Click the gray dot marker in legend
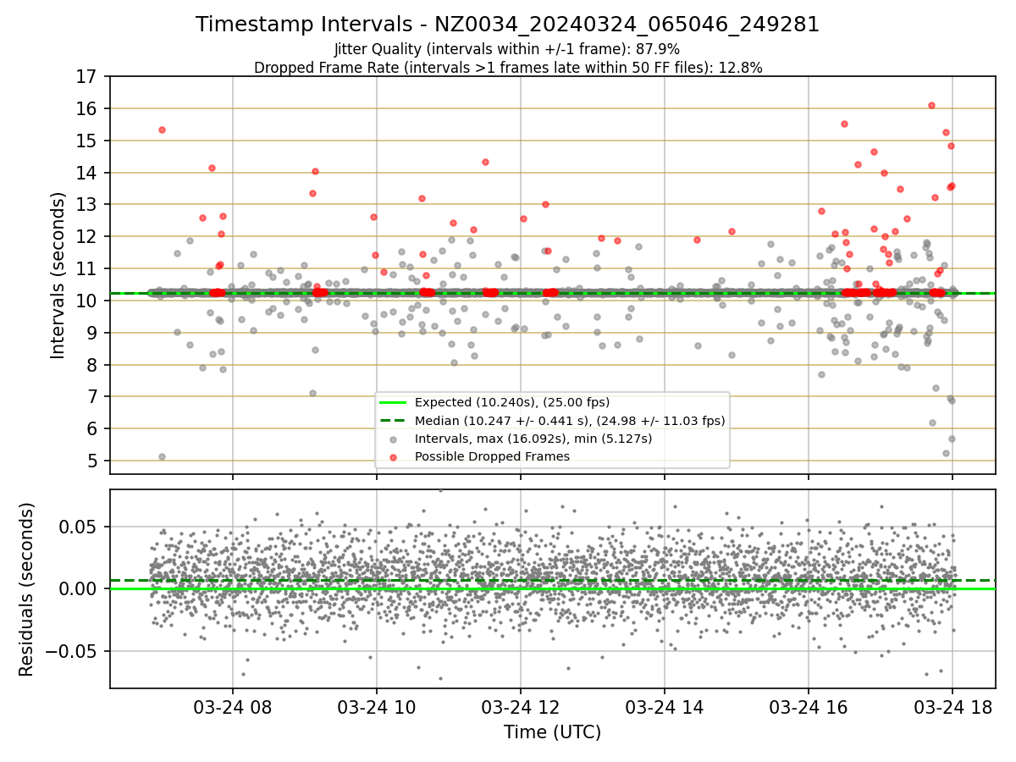This screenshot has width=1016, height=762. tap(394, 439)
